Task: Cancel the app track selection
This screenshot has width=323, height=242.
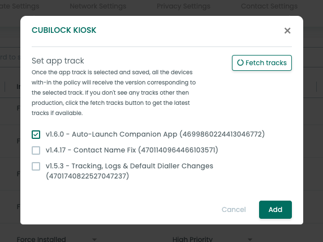Action: coord(234,210)
